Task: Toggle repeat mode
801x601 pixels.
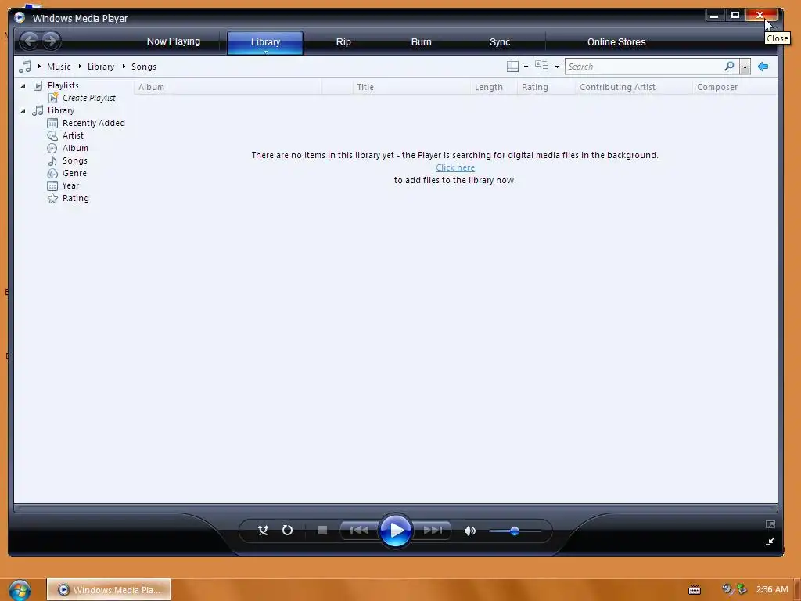Action: [288, 531]
